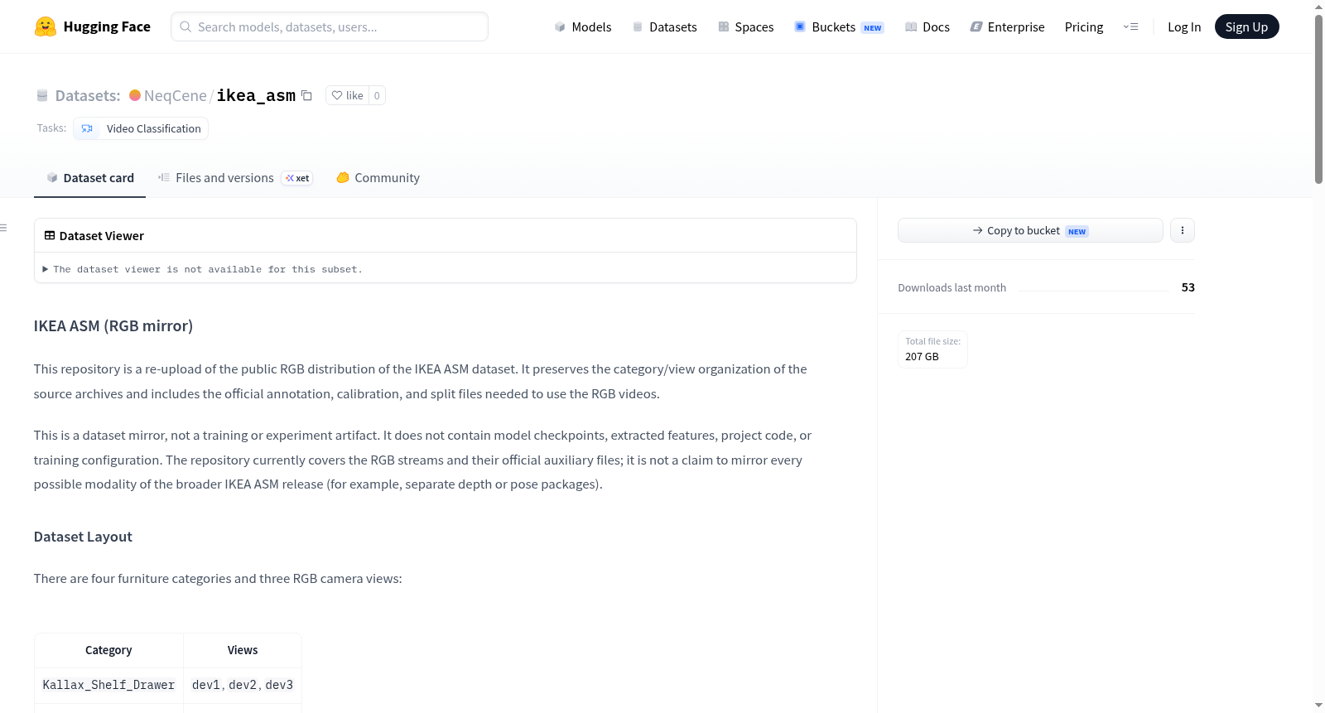Open the Docs page
1325x713 pixels.
927,26
